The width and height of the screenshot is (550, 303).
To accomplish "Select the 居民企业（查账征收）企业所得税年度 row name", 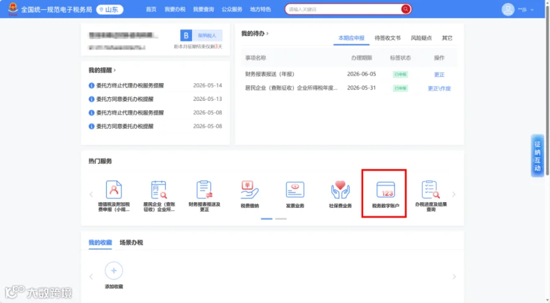I will tap(291, 88).
